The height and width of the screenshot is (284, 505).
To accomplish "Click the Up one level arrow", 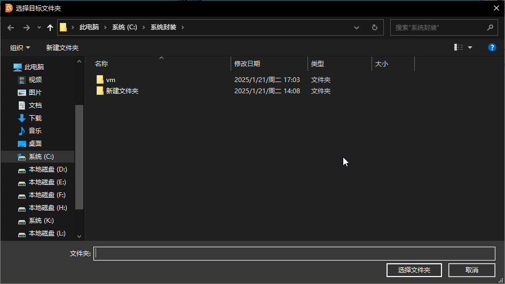I will click(50, 28).
